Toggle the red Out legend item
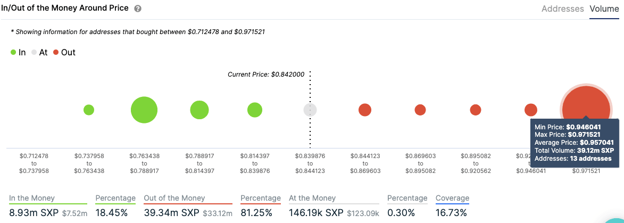Viewport: 624px width, 223px height. click(x=64, y=53)
